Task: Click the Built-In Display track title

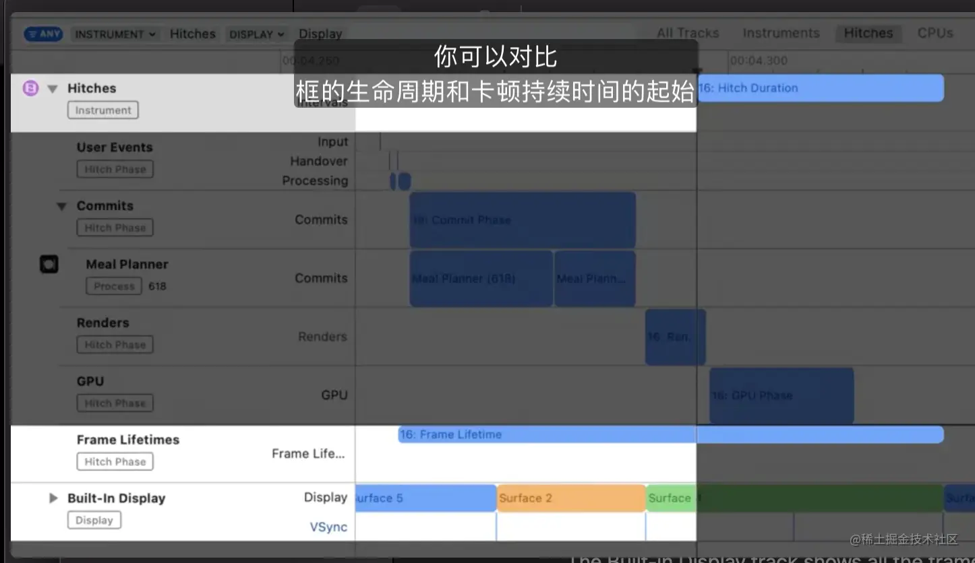Action: (116, 498)
